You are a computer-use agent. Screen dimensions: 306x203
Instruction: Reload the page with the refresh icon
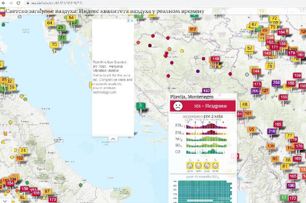(x=18, y=3)
